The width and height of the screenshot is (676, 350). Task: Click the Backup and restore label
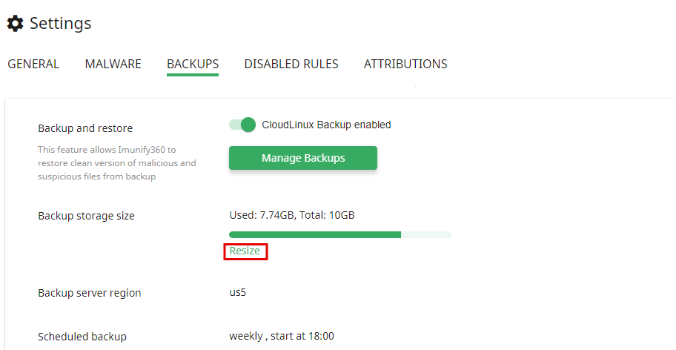click(85, 128)
